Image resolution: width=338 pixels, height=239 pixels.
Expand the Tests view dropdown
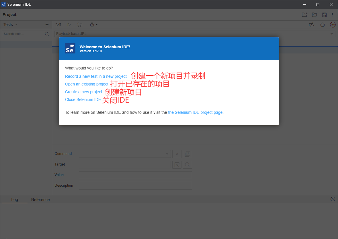click(16, 25)
